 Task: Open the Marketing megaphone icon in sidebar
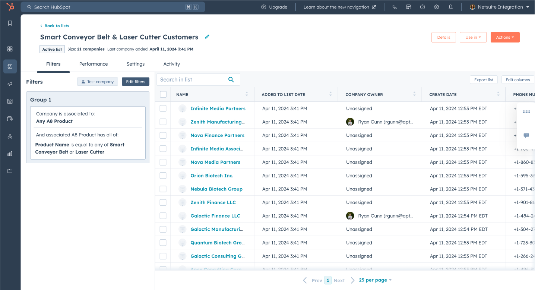click(x=10, y=84)
